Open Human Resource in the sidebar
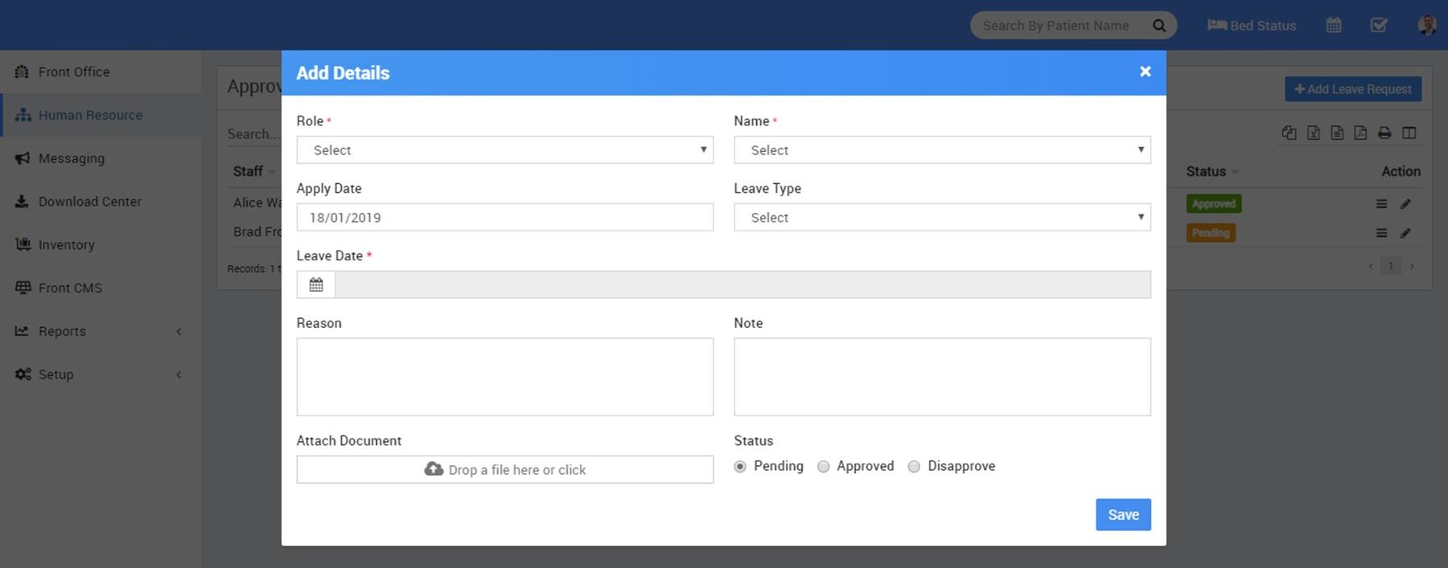1448x568 pixels. pos(90,115)
